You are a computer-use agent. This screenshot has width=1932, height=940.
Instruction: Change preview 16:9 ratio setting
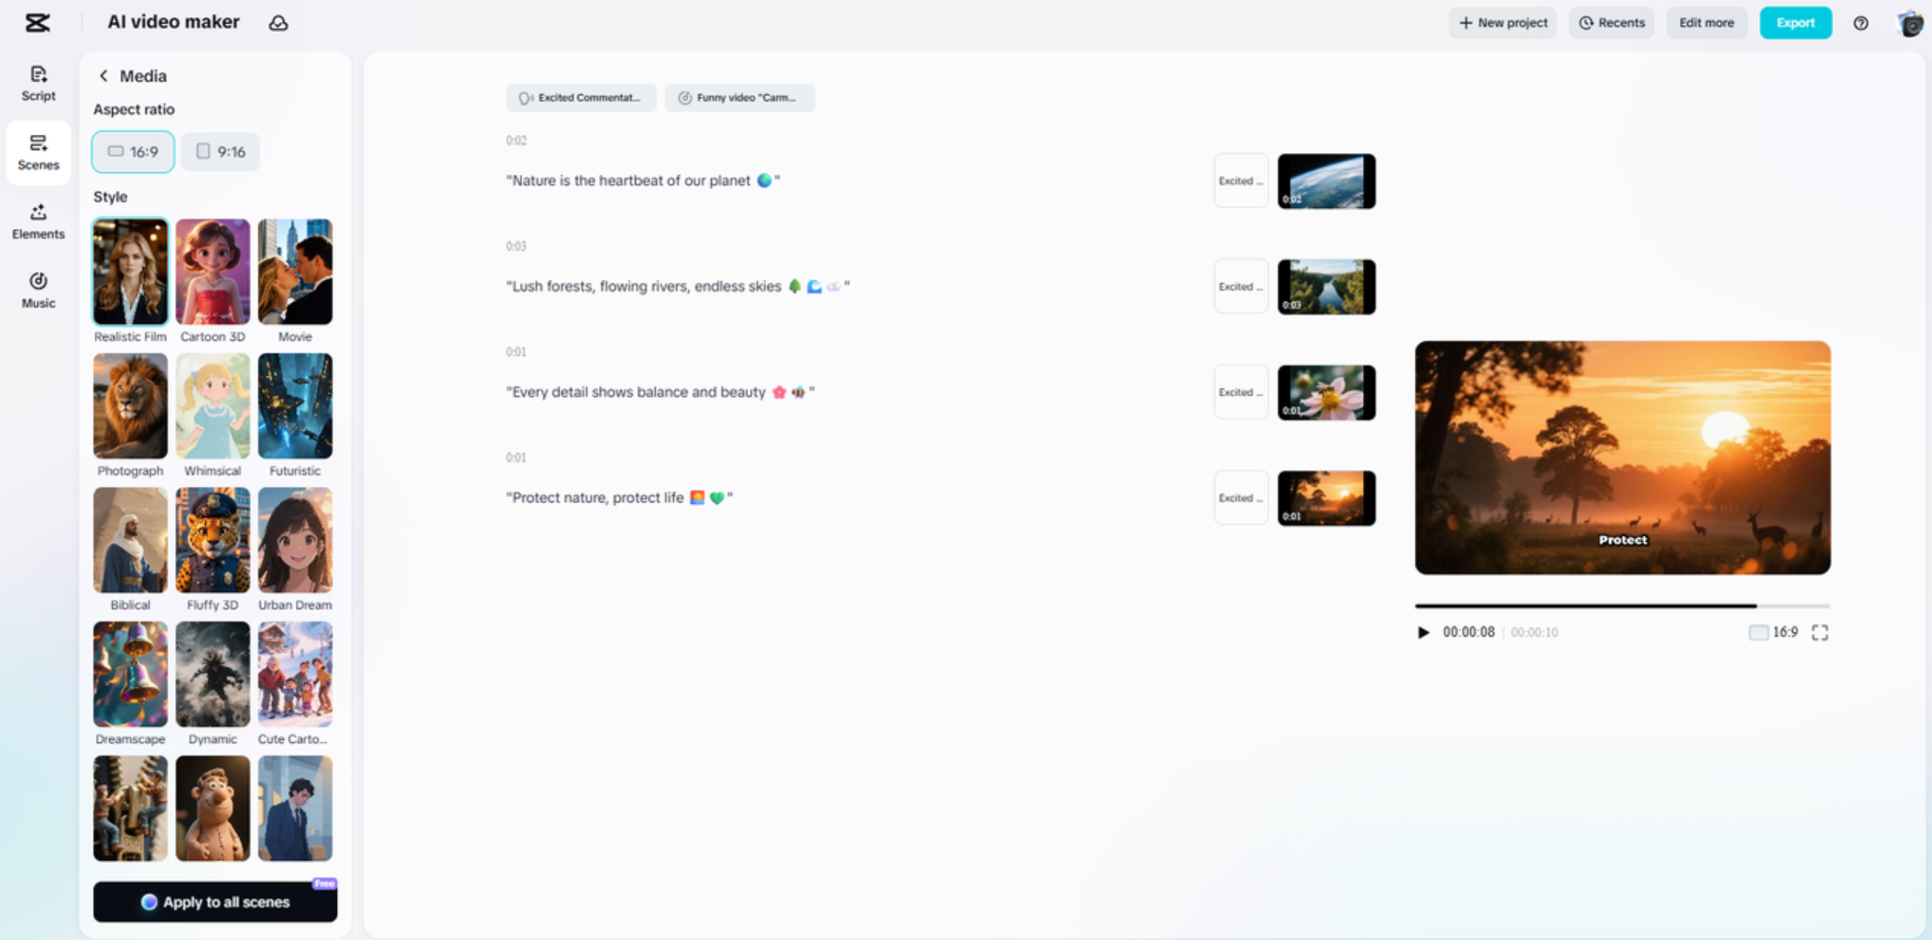(x=1773, y=633)
